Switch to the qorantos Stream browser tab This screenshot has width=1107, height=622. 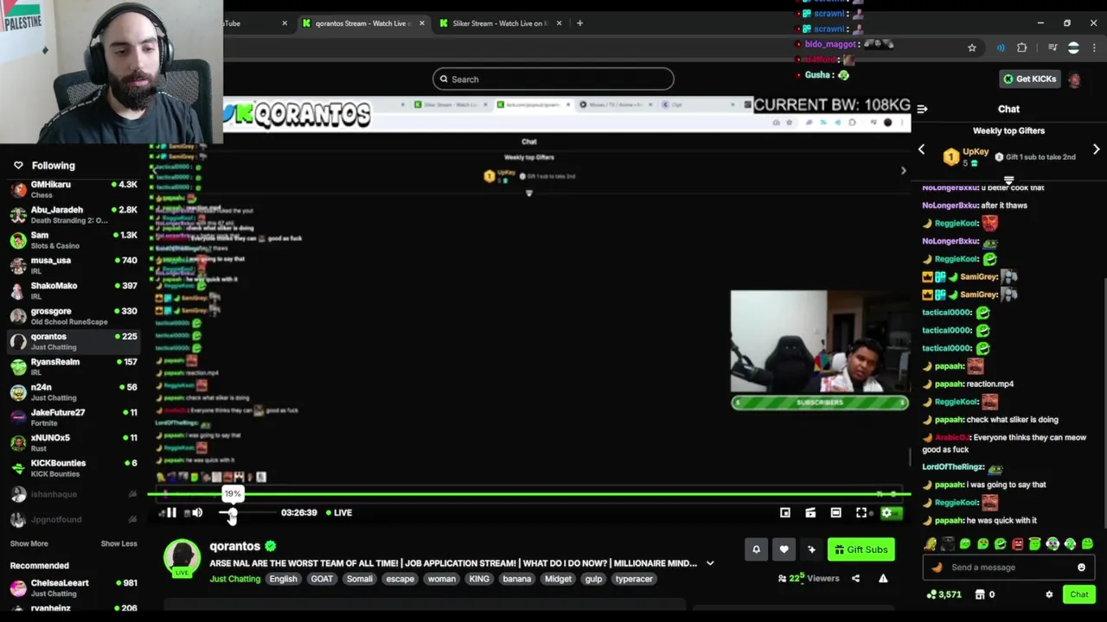click(363, 23)
